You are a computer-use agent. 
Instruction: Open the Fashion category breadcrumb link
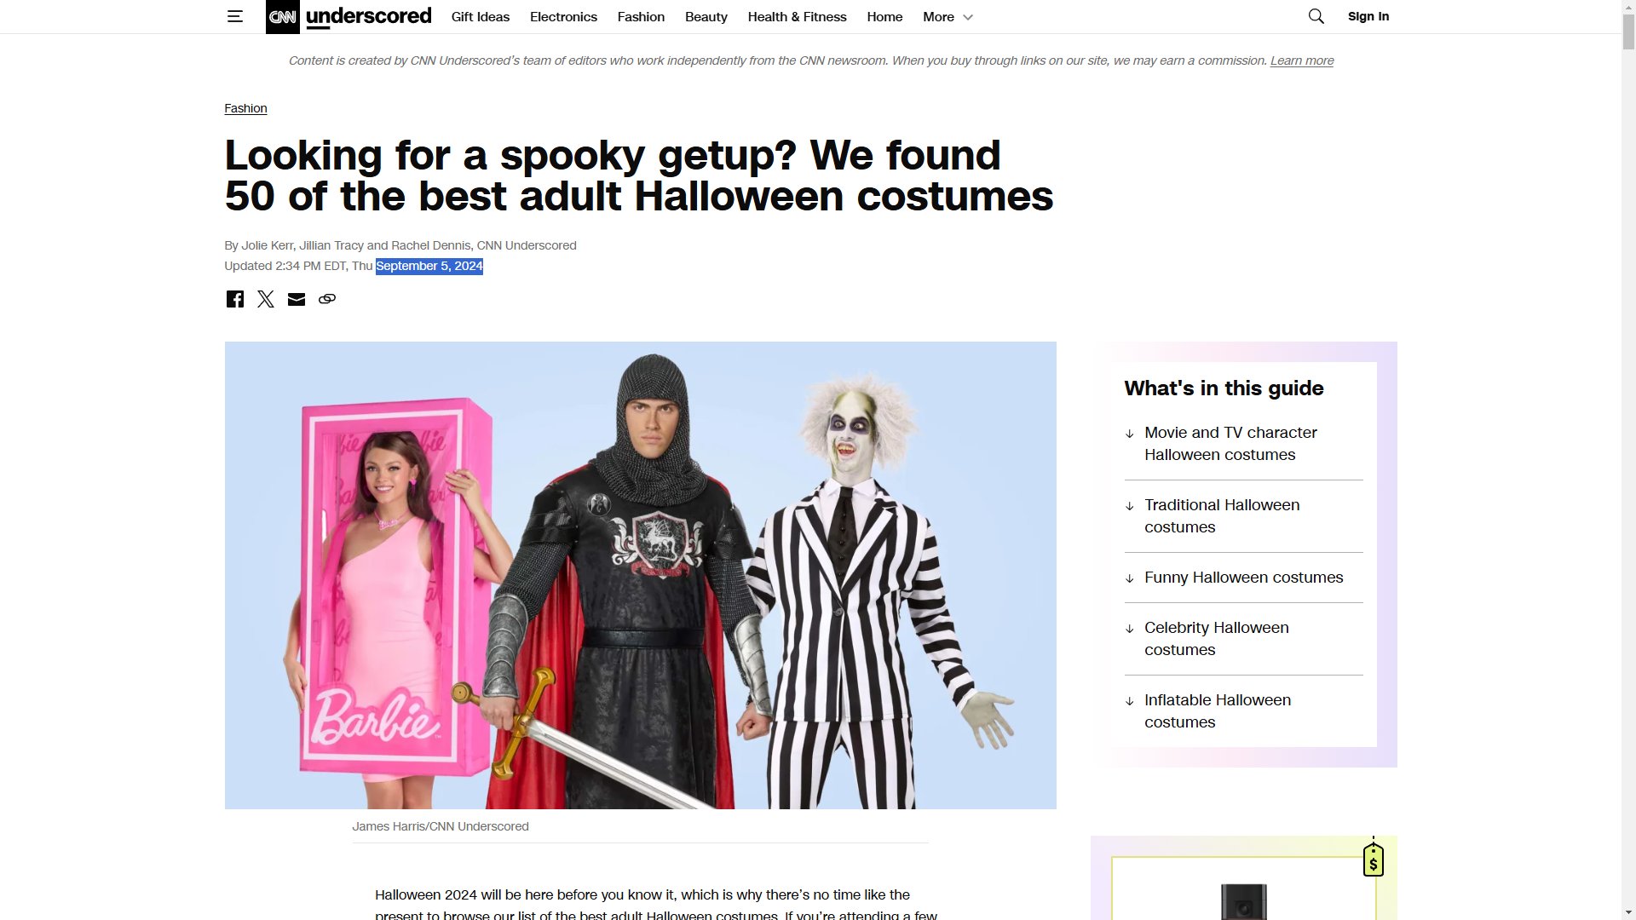(x=245, y=108)
